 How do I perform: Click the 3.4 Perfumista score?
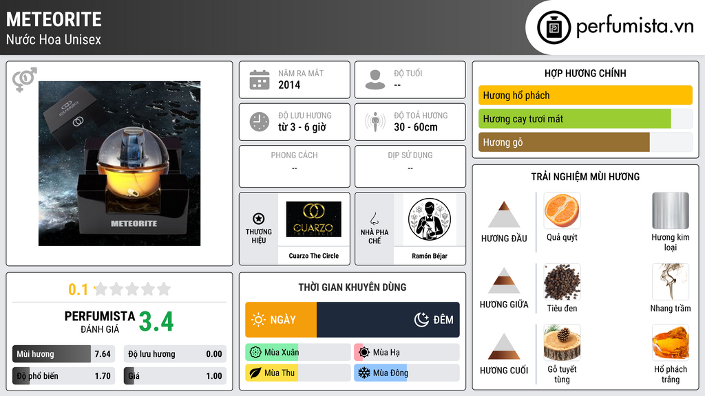(x=156, y=322)
